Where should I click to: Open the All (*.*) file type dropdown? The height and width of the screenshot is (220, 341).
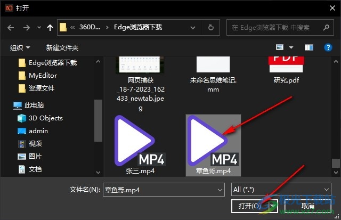click(281, 190)
